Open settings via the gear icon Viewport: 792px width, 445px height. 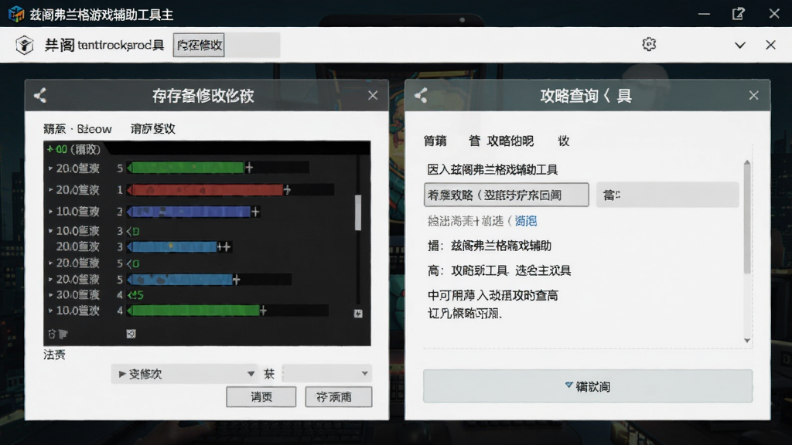[649, 44]
